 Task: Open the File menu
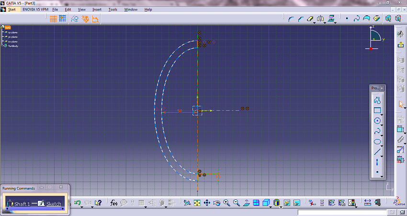(55, 10)
